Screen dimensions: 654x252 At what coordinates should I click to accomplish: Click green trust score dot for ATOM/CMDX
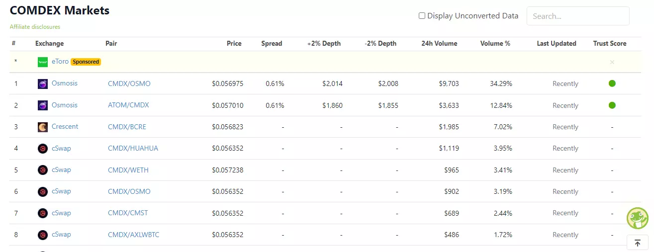[612, 105]
